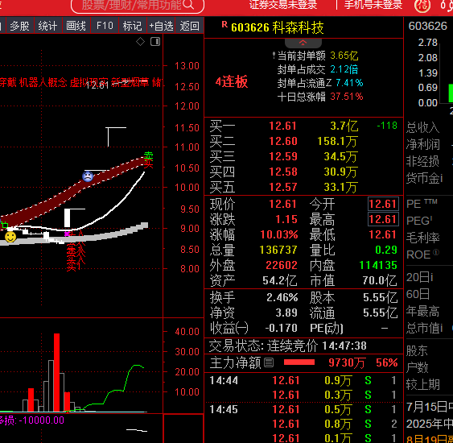The image size is (453, 443).
Task: Click the red R marker before 603626
Action: (x=224, y=25)
